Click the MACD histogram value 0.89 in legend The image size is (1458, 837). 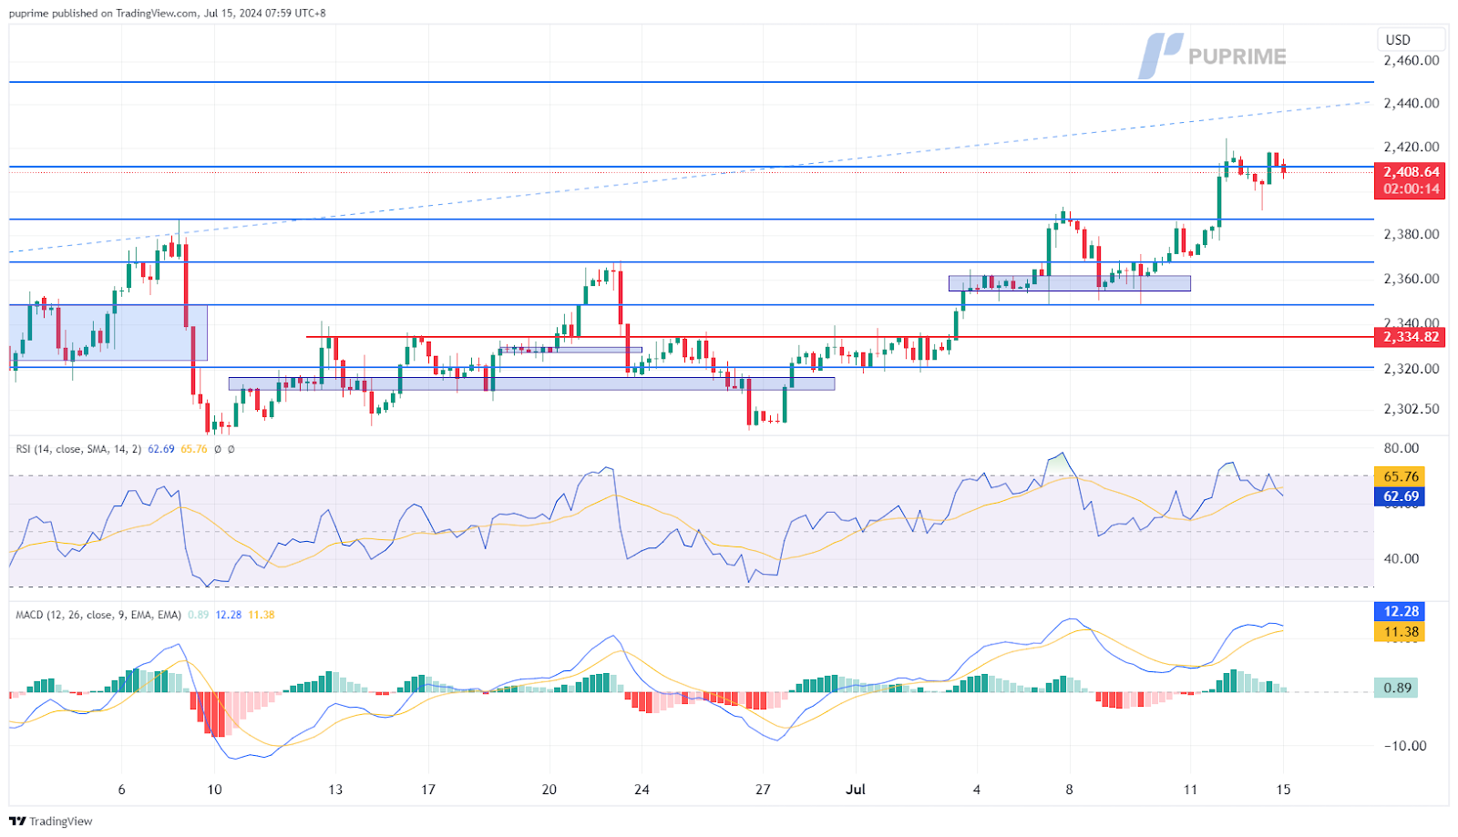coord(198,615)
